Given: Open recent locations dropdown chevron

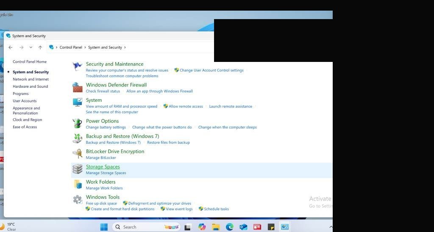Looking at the screenshot, I should click(x=31, y=48).
